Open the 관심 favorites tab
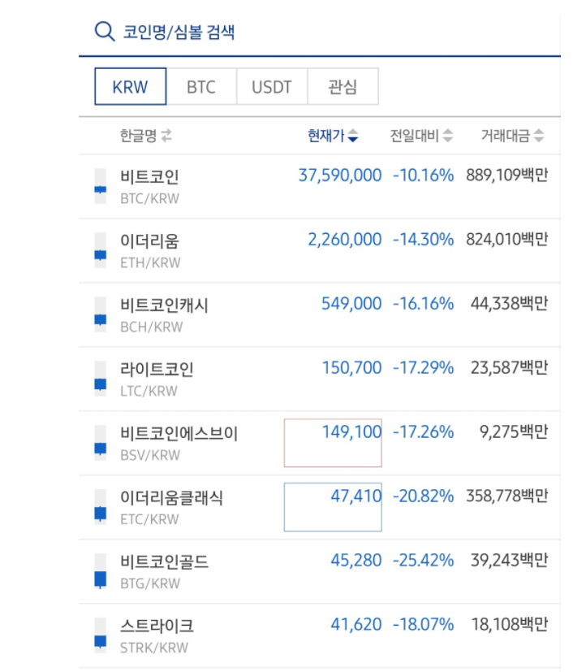The width and height of the screenshot is (586, 672). point(343,86)
